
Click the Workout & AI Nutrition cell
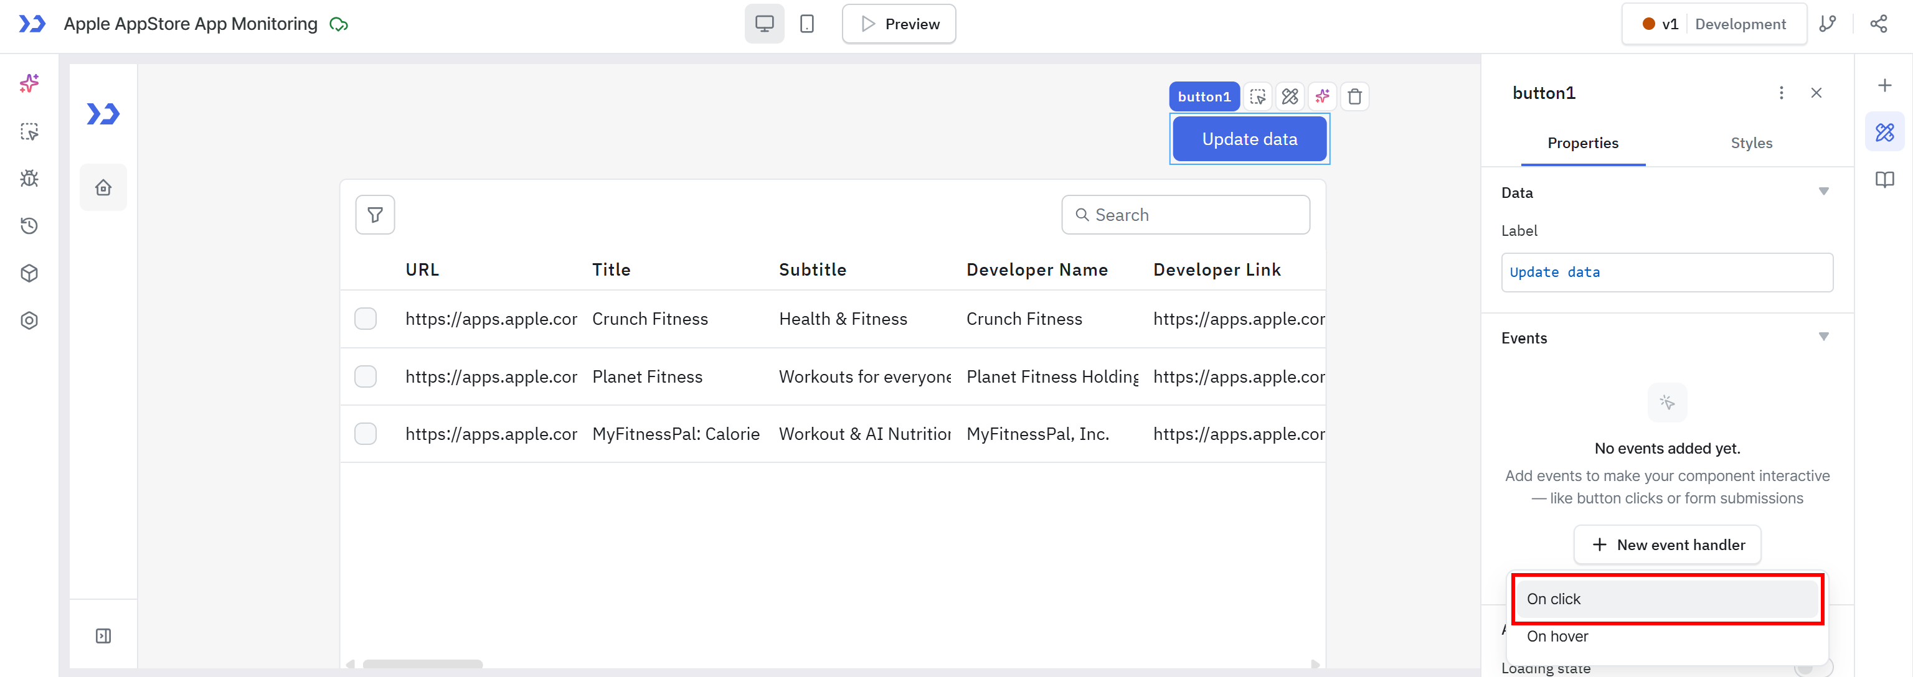tap(865, 434)
